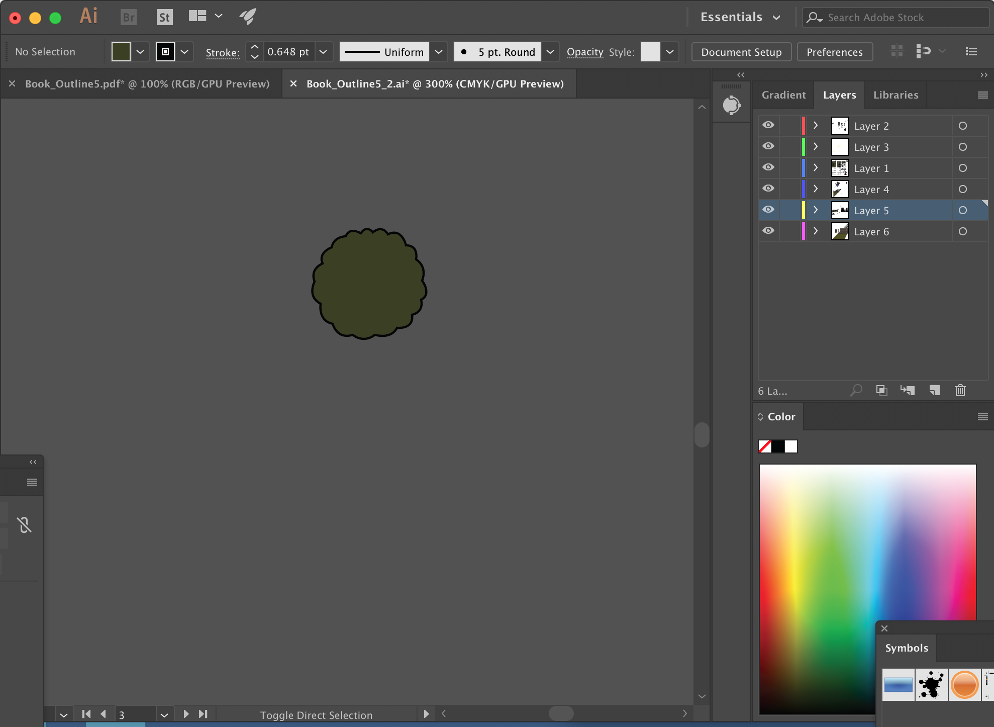Viewport: 994px width, 727px height.
Task: Switch to the Libraries tab
Action: click(896, 95)
